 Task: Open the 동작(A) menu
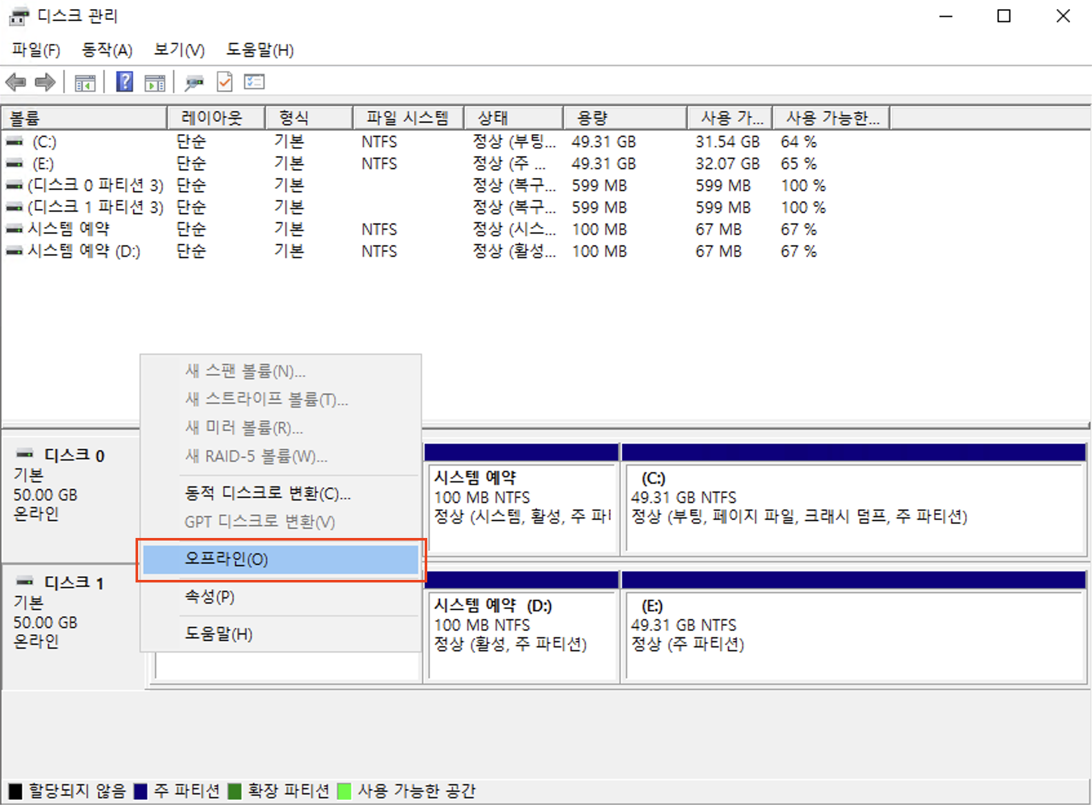[107, 50]
